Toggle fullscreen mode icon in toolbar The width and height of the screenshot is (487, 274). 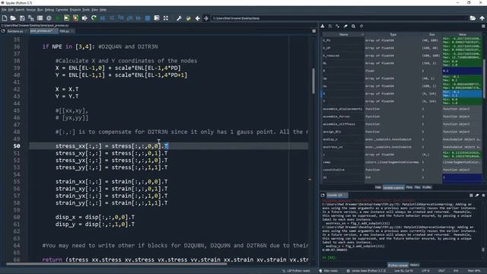pos(166,18)
